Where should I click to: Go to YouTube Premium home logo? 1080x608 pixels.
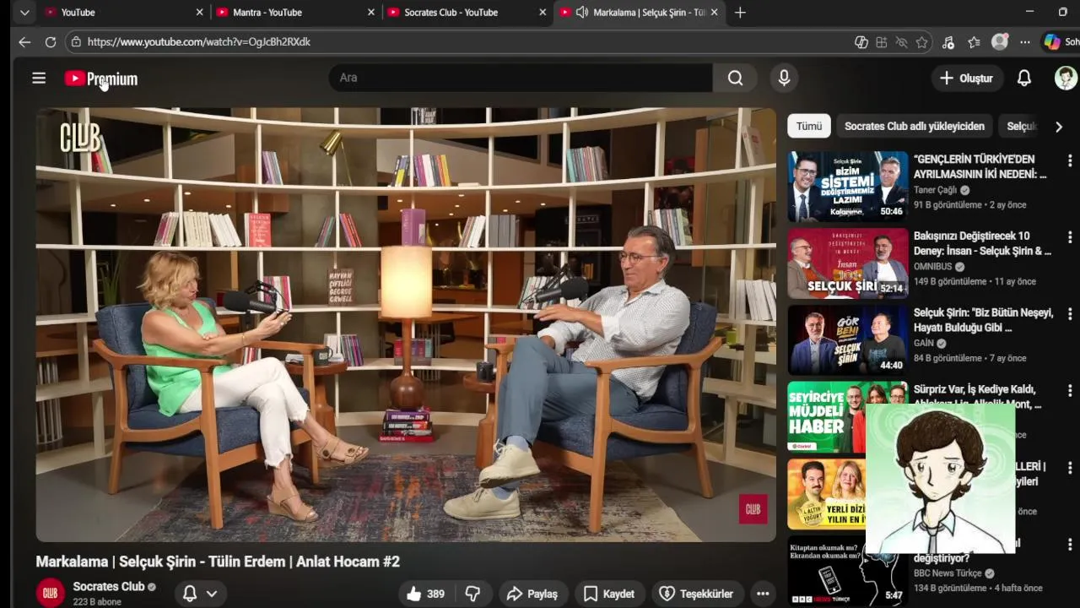101,79
